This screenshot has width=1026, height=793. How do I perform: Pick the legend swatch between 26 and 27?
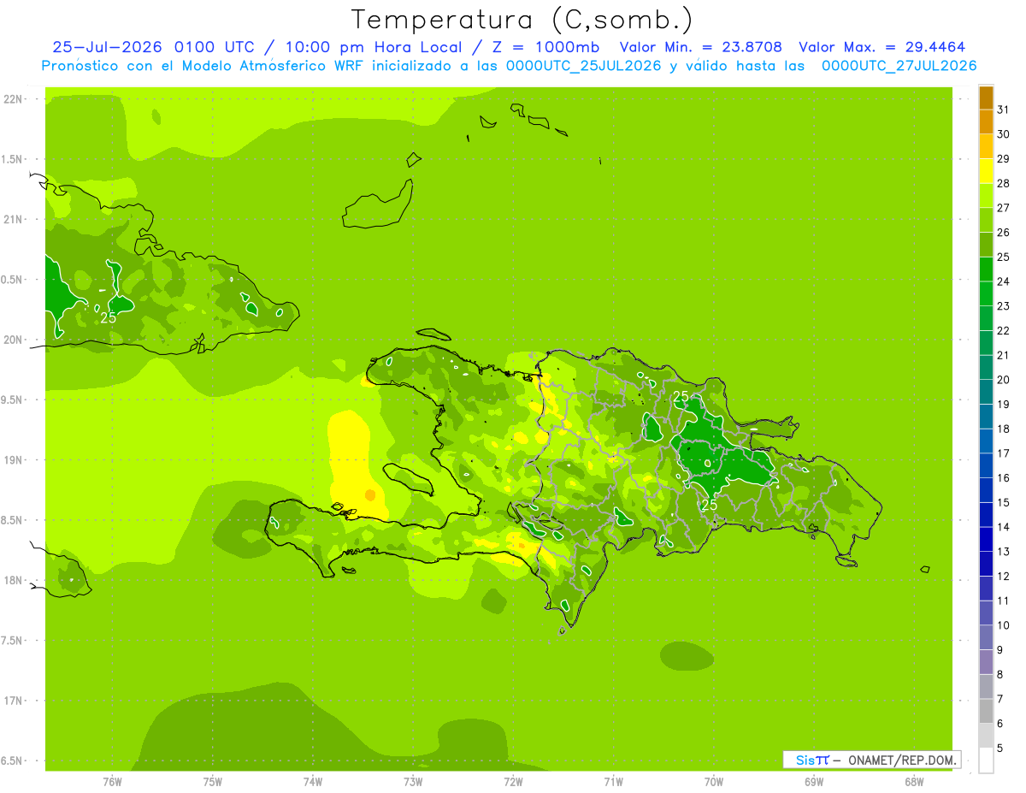pos(986,221)
